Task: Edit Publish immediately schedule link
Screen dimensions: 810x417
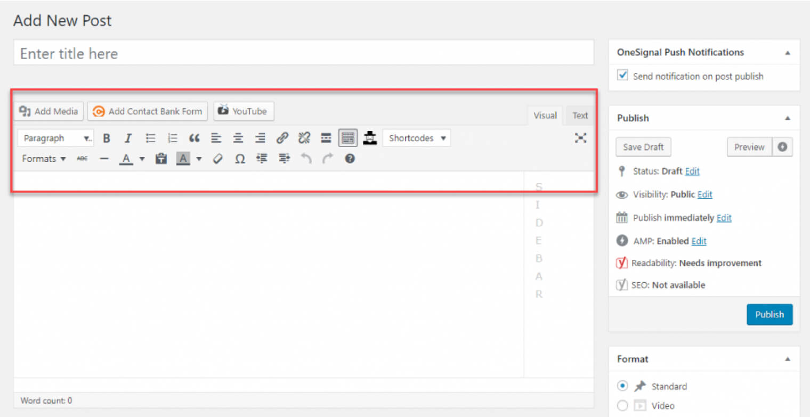Action: (x=724, y=218)
